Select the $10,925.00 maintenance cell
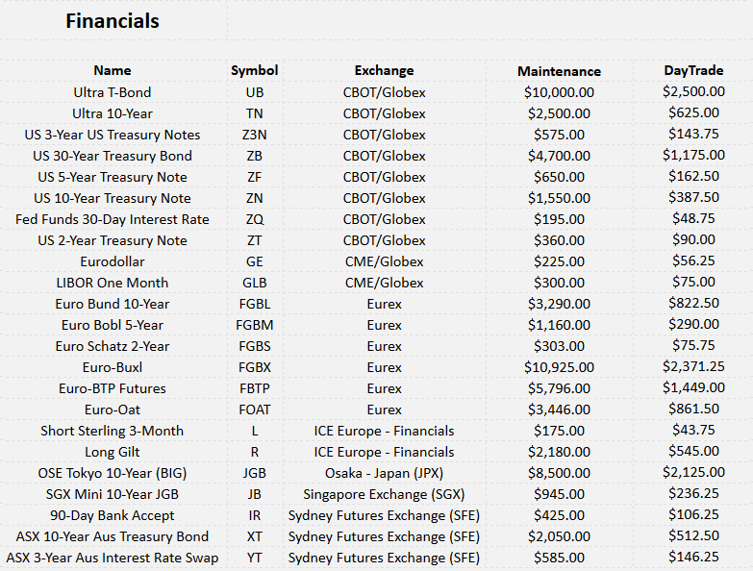Viewport: 753px width, 571px height. click(559, 367)
